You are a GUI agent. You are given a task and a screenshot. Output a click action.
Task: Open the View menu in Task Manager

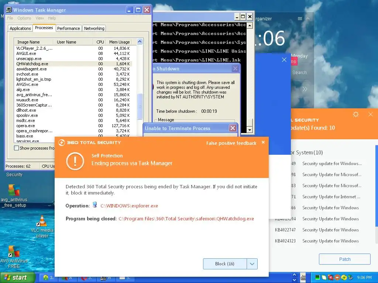tap(39, 18)
